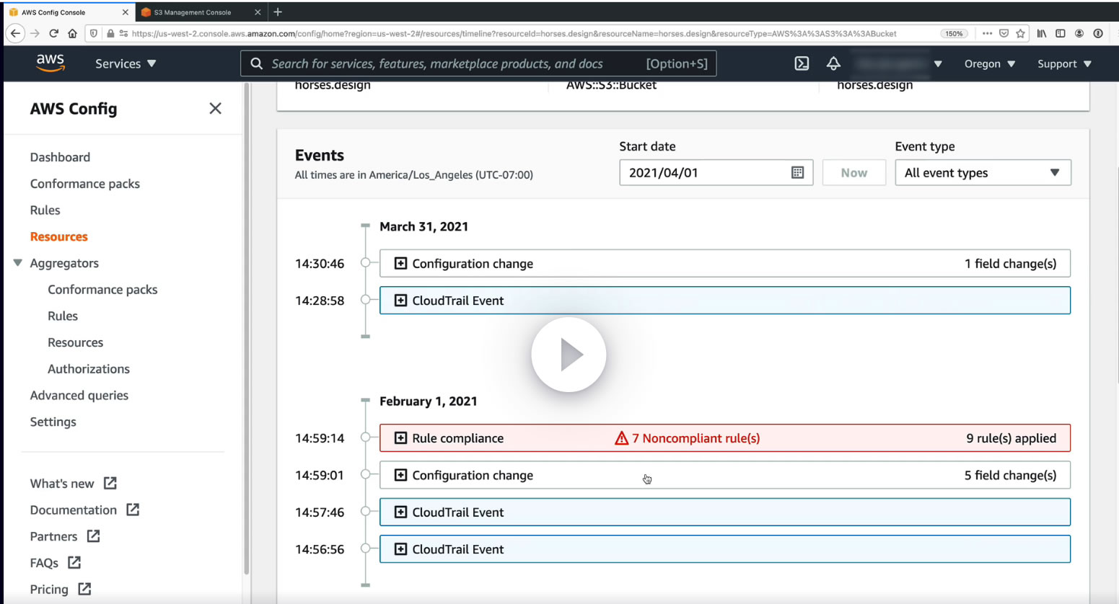Expand the 14:30:46 Configuration change event
This screenshot has width=1119, height=604.
point(400,263)
